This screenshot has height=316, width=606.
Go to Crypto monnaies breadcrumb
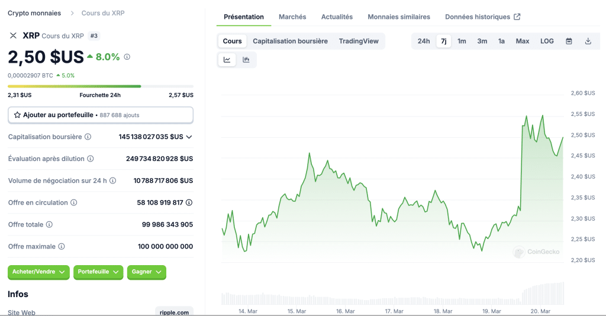(34, 13)
